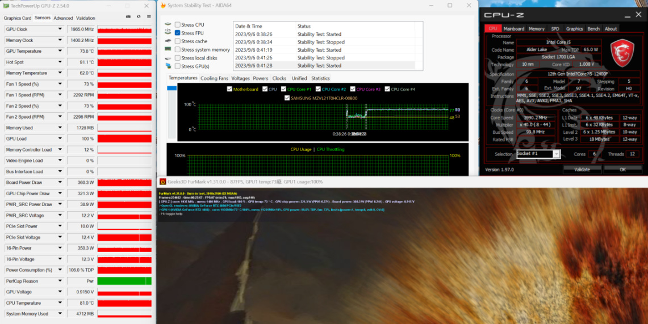Open the GPU-Z hamburger menu icon
648x324 pixels.
click(149, 17)
